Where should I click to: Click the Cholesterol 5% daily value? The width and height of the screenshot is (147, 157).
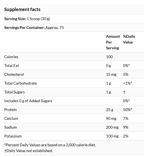(126, 74)
